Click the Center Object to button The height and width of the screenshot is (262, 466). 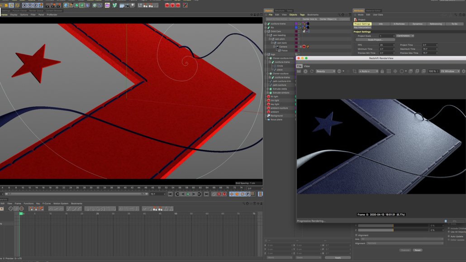point(328,19)
